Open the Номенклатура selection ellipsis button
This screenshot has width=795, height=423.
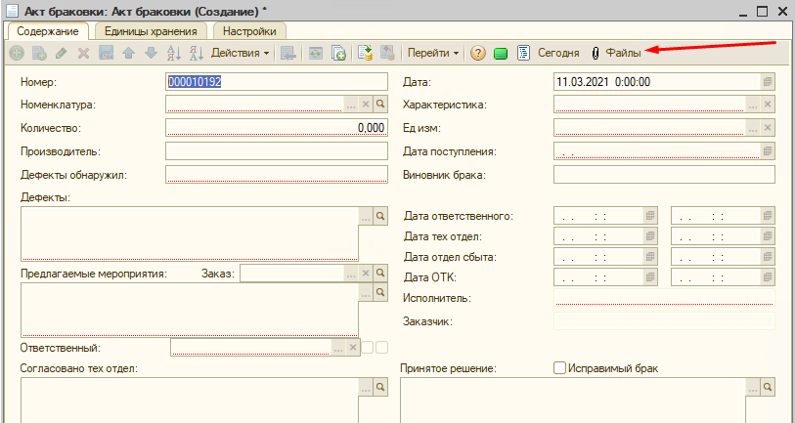(351, 105)
